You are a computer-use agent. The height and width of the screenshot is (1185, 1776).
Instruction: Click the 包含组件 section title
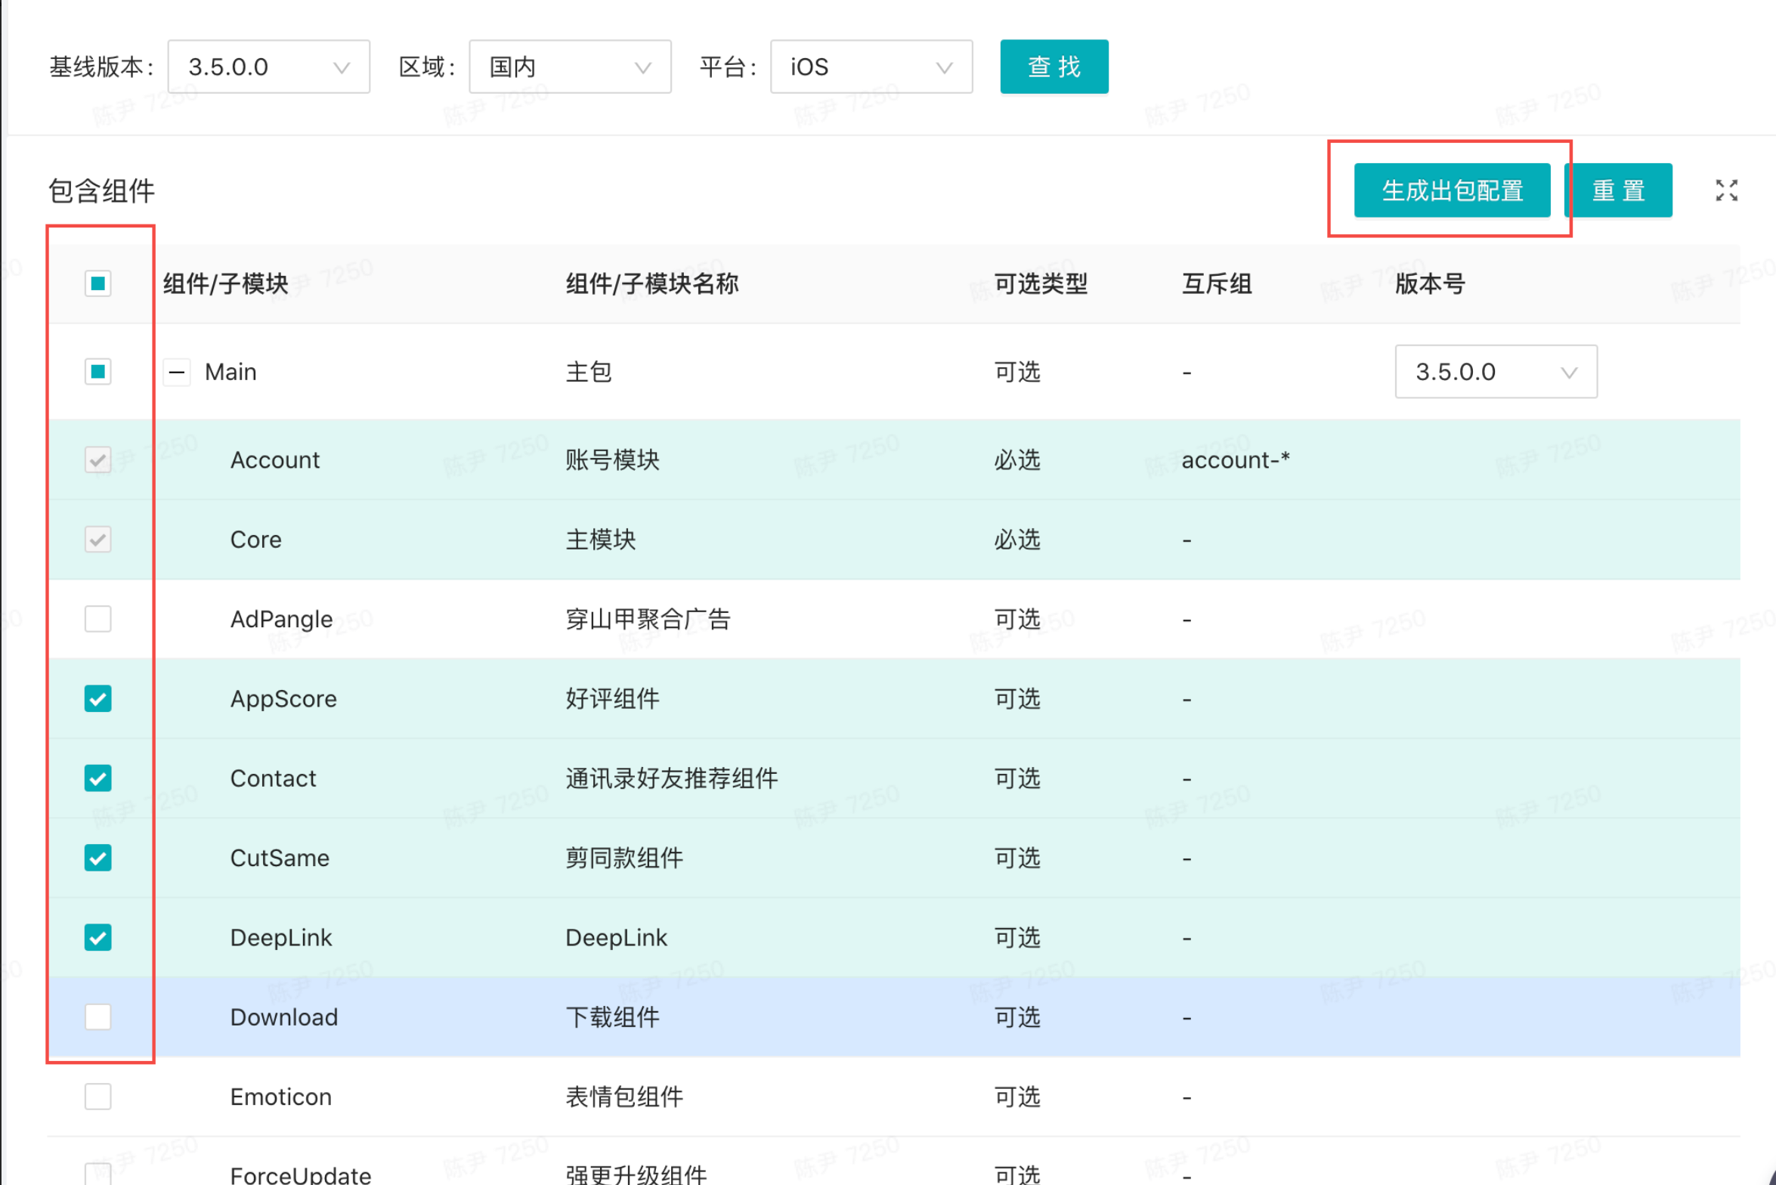[x=102, y=190]
